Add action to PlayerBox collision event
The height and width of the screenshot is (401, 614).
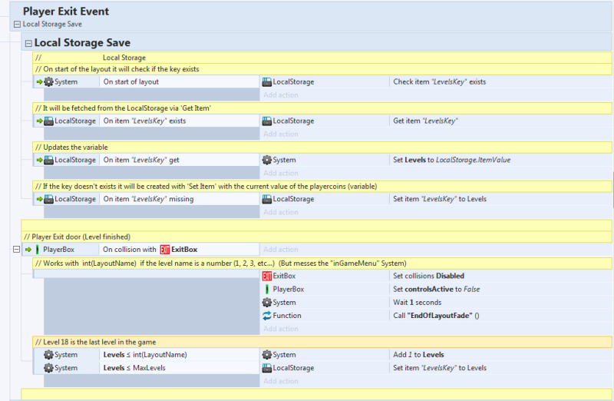pos(281,250)
